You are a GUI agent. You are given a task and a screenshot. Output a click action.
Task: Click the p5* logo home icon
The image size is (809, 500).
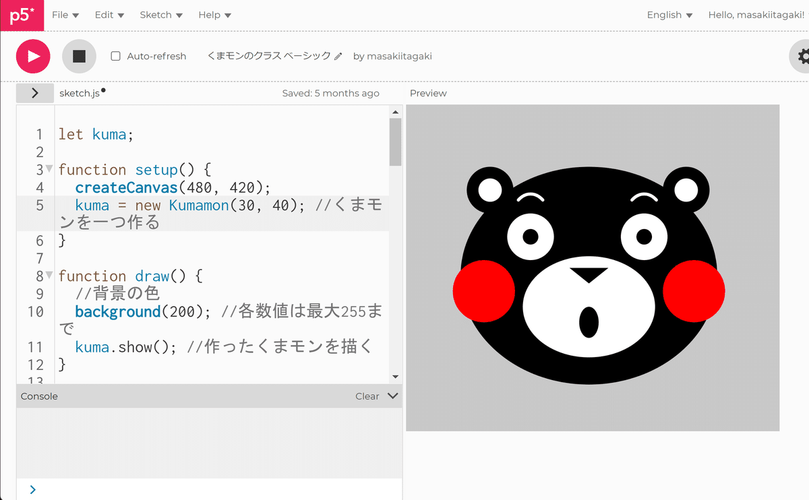[22, 15]
